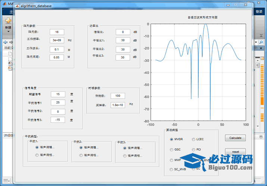Screen dimensions: 267x186
Task: Click the 新建 plus icon in MATLAB
Action: click(8, 20)
